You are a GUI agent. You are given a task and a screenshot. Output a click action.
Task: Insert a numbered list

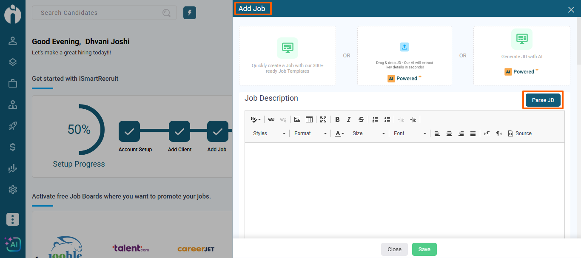(x=375, y=119)
